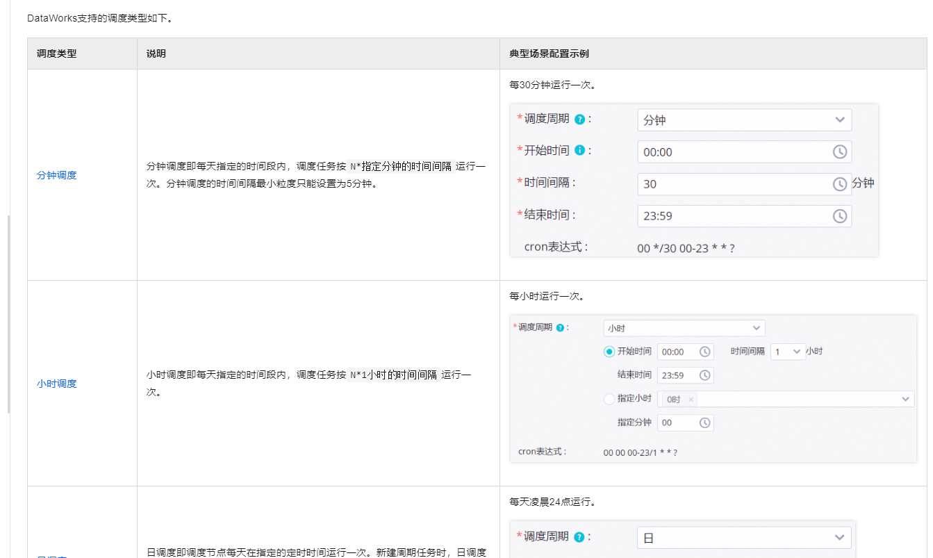This screenshot has width=933, height=558.
Task: Click the clock icon in the 30 interval field
Action: click(x=840, y=184)
